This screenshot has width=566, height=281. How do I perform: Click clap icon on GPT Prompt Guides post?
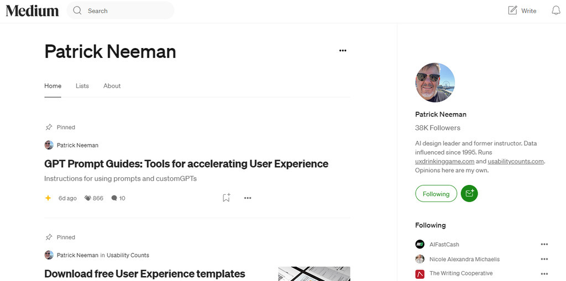[87, 198]
